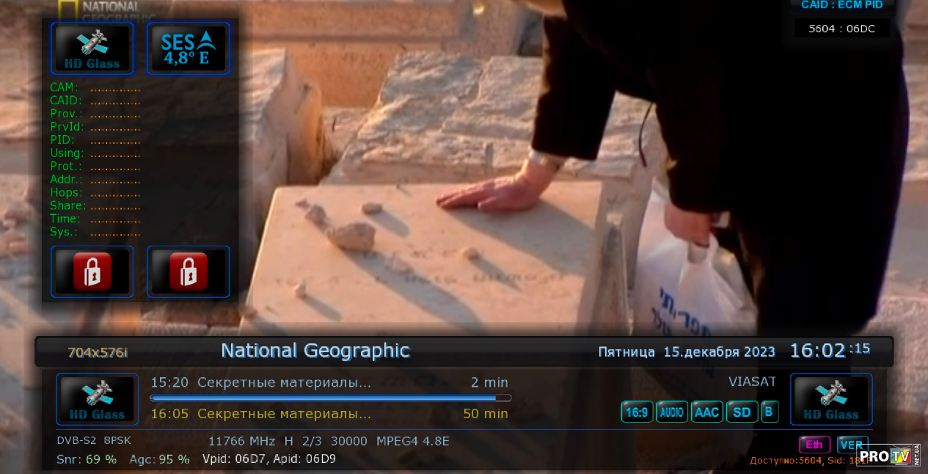This screenshot has width=928, height=474.
Task: Click the AUDIO indicator badge
Action: [671, 412]
